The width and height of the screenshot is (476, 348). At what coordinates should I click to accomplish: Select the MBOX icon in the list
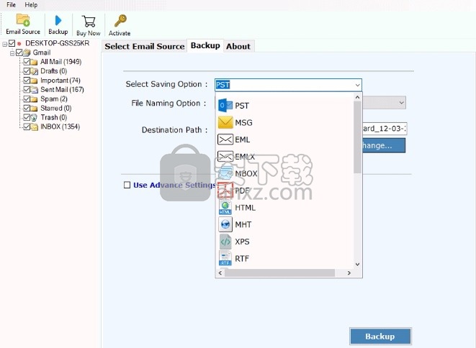click(225, 173)
